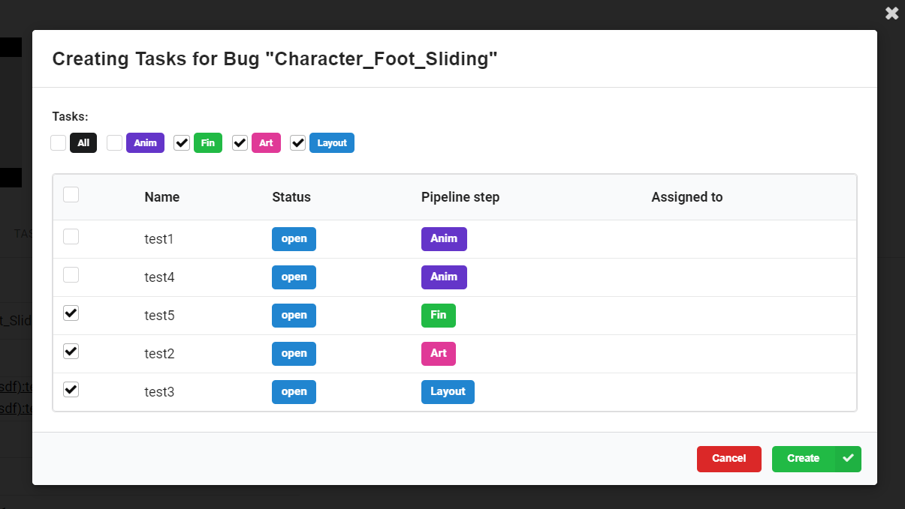Select the blue Layout filter badge
The image size is (905, 509).
tap(331, 142)
